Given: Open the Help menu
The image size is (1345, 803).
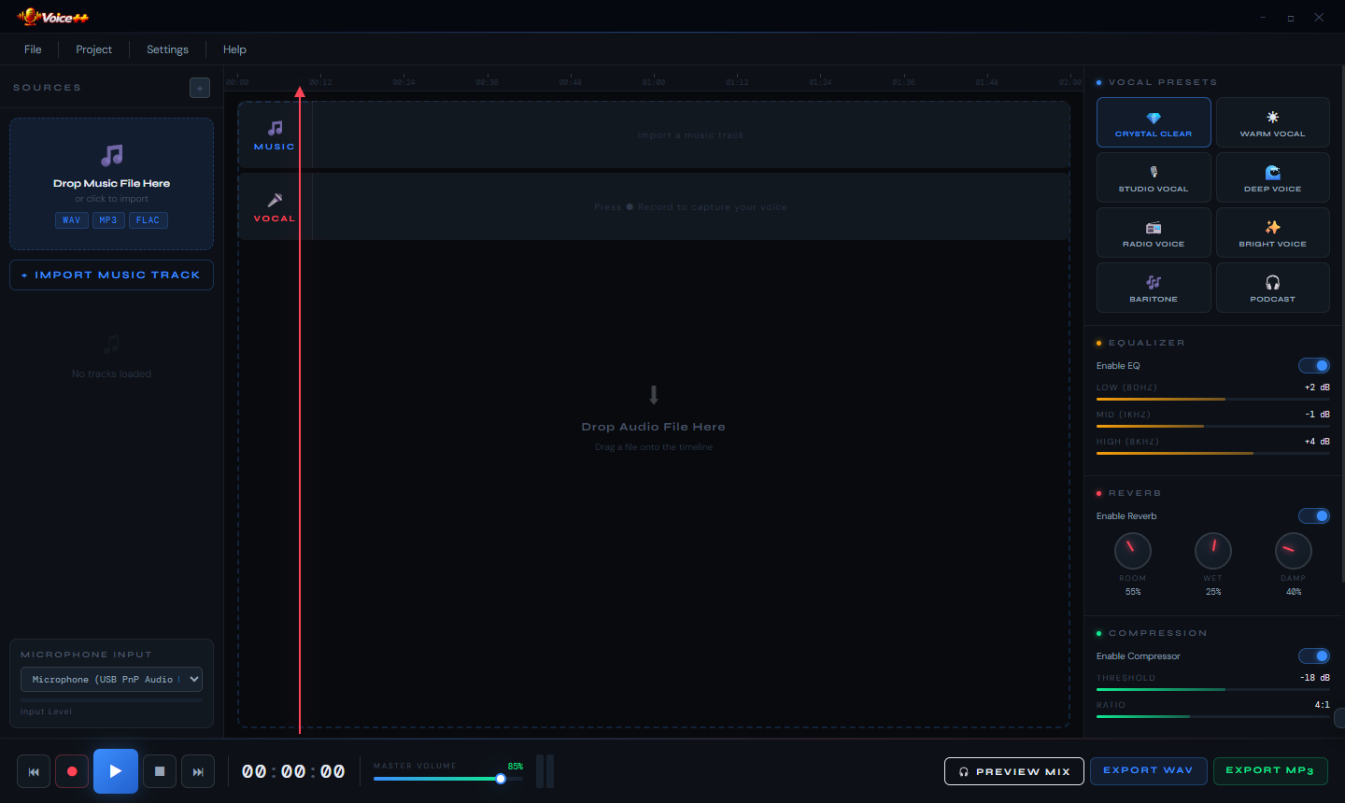Looking at the screenshot, I should tap(234, 49).
